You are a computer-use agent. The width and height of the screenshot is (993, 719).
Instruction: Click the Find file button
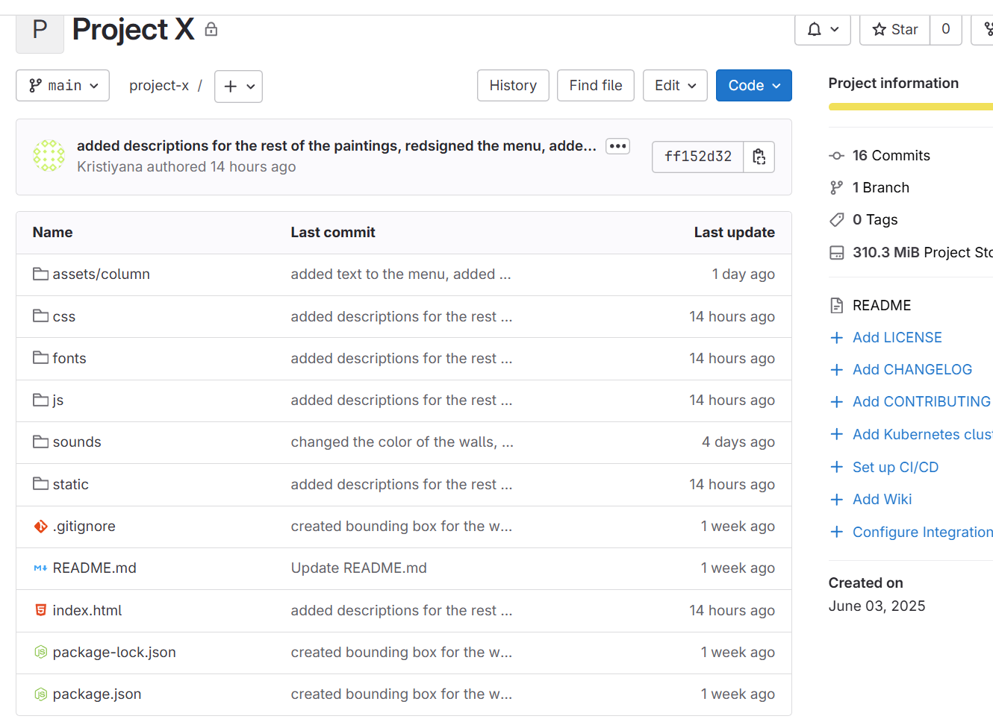[x=595, y=85]
